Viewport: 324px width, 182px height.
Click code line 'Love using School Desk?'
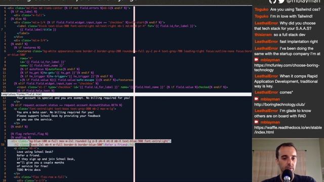click(35, 152)
